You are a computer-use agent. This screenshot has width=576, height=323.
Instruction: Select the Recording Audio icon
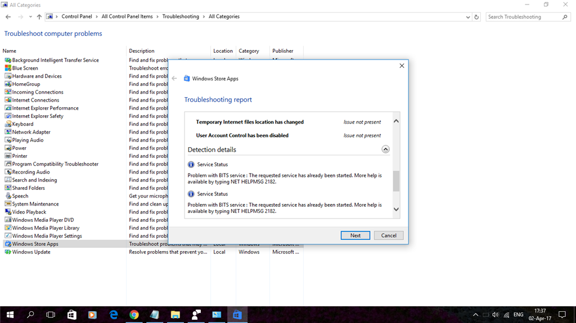[x=8, y=172]
